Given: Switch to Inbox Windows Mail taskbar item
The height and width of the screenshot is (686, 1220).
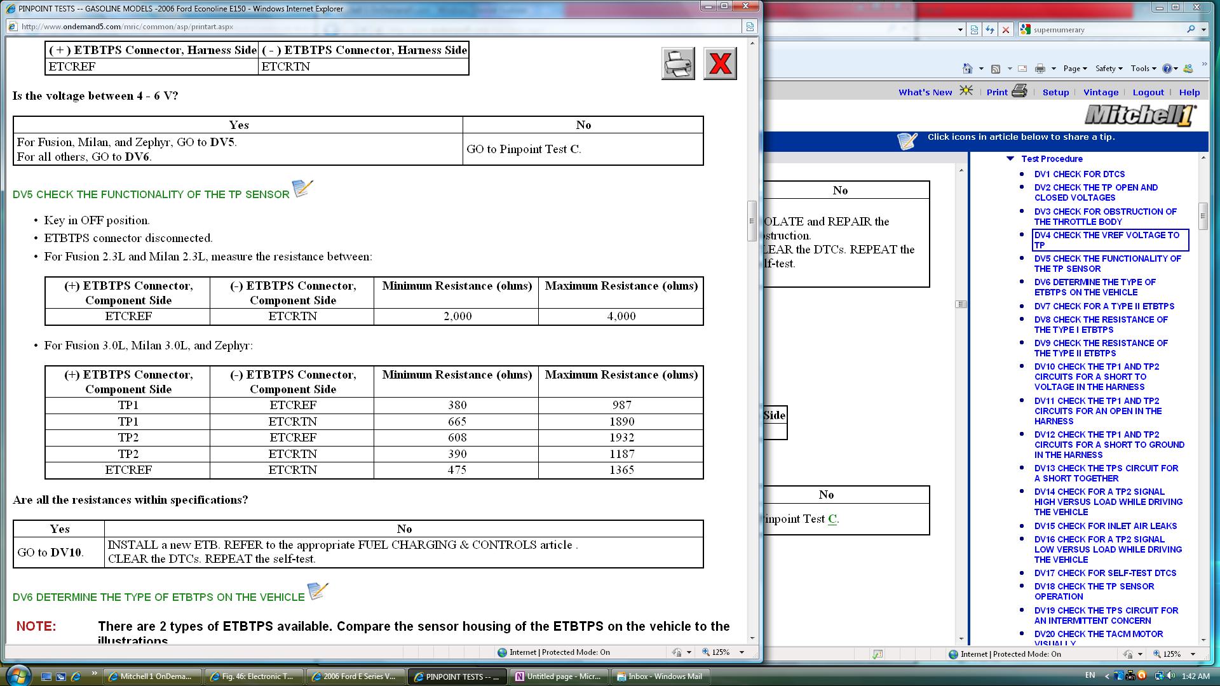Looking at the screenshot, I should point(660,676).
